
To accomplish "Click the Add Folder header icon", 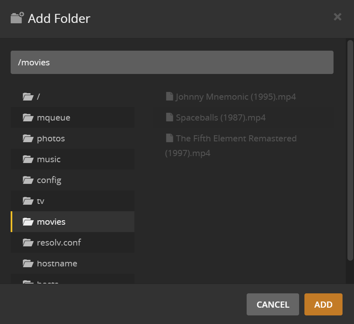I will [16, 18].
